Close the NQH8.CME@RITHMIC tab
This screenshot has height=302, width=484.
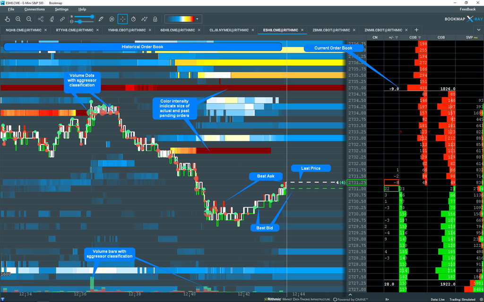pos(46,30)
